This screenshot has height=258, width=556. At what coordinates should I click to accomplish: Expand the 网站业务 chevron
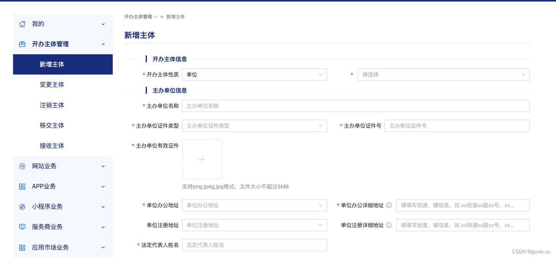[x=103, y=166]
